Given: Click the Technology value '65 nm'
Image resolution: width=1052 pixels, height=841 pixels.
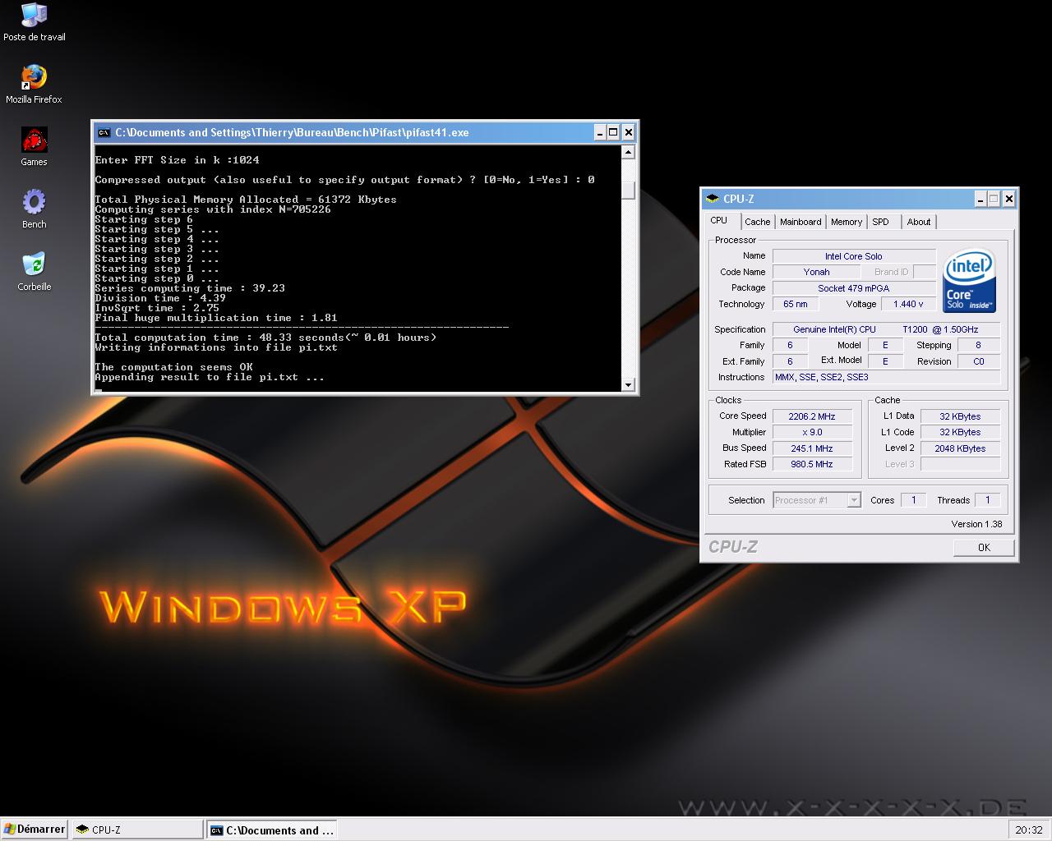Looking at the screenshot, I should click(x=795, y=304).
